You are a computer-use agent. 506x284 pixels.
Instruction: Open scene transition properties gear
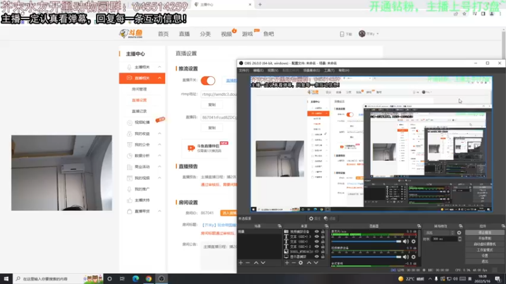[x=459, y=232]
